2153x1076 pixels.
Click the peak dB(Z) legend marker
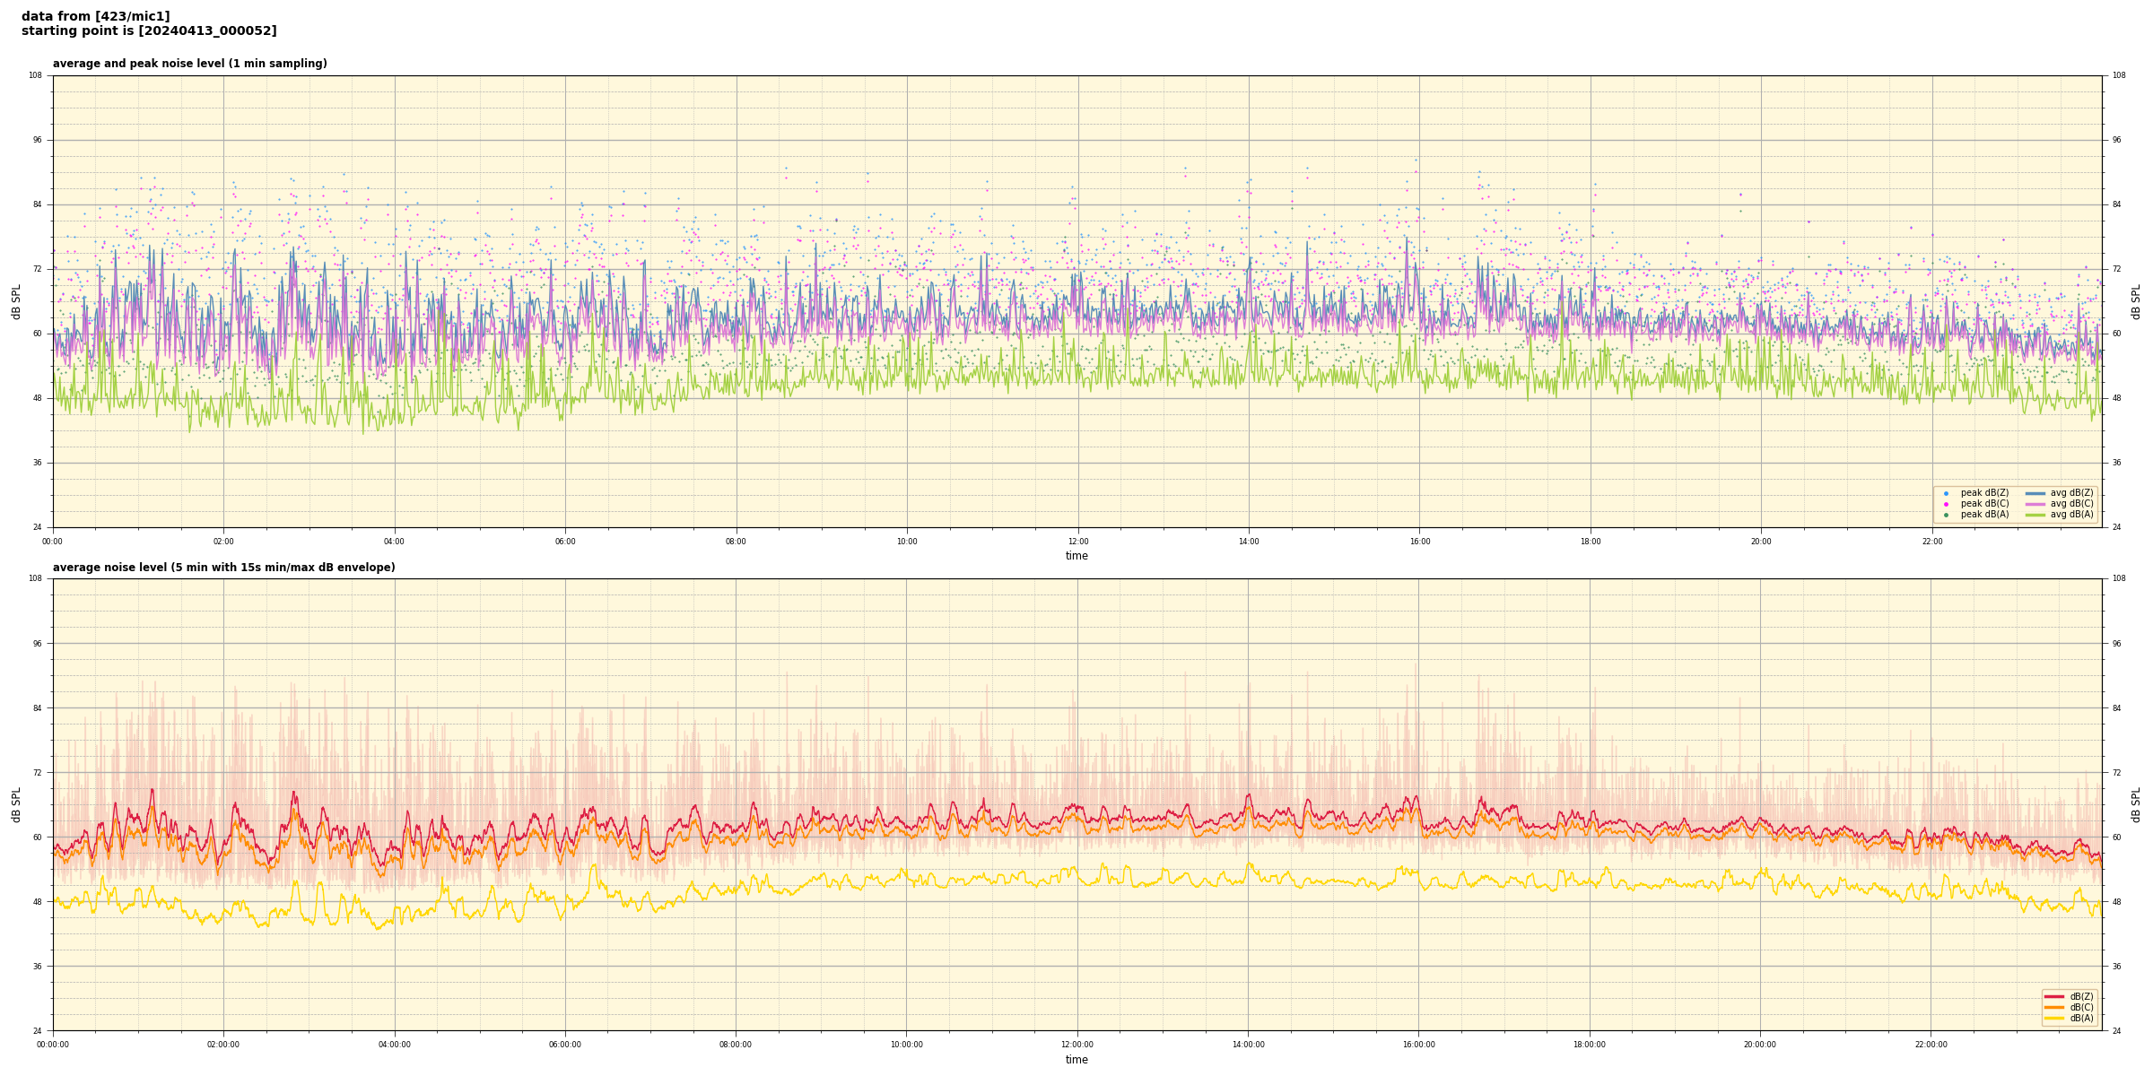point(1946,493)
